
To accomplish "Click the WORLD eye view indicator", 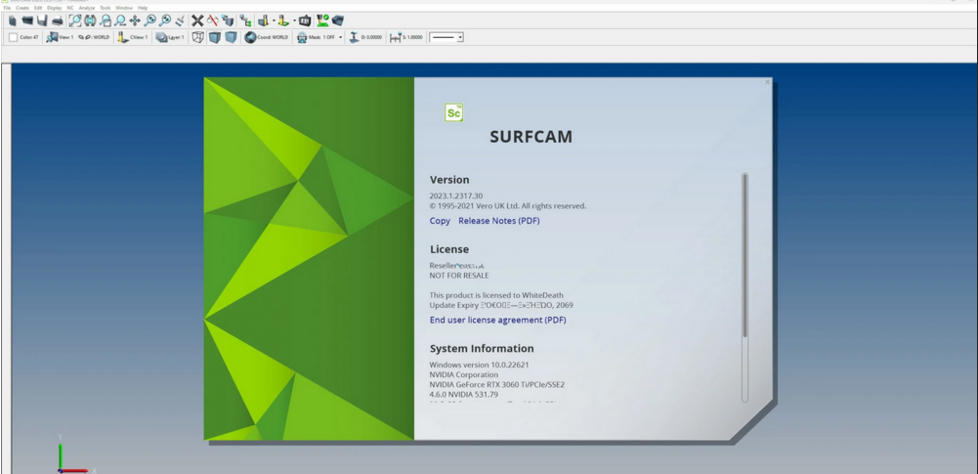I will [x=94, y=37].
